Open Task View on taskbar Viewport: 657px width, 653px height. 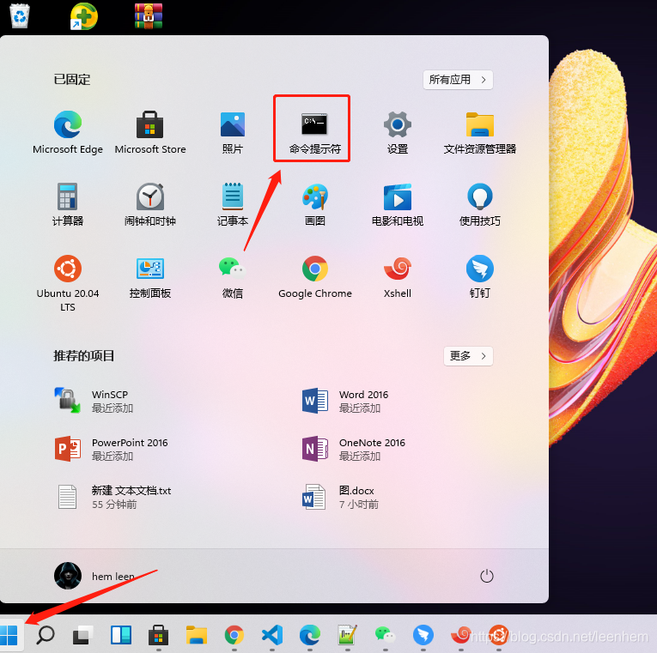[x=83, y=636]
